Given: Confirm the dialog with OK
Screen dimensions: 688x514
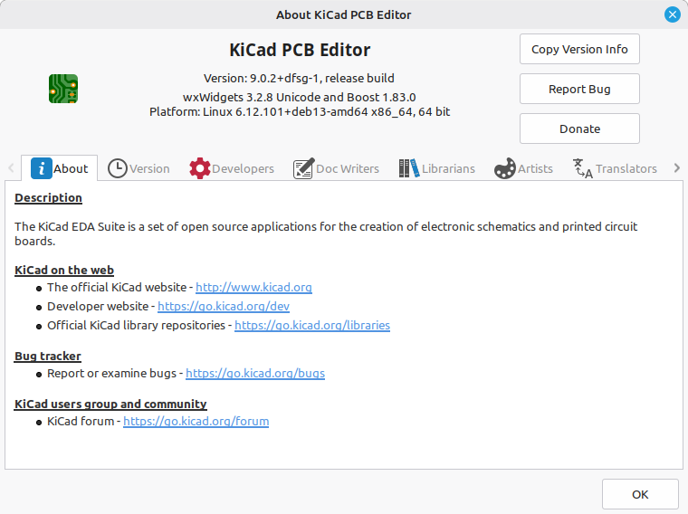Looking at the screenshot, I should 640,495.
